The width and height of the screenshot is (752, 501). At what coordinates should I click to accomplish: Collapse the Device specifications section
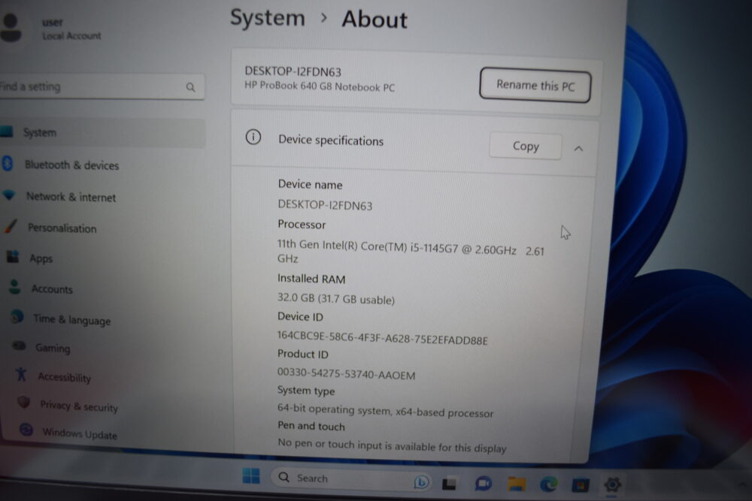tap(578, 149)
